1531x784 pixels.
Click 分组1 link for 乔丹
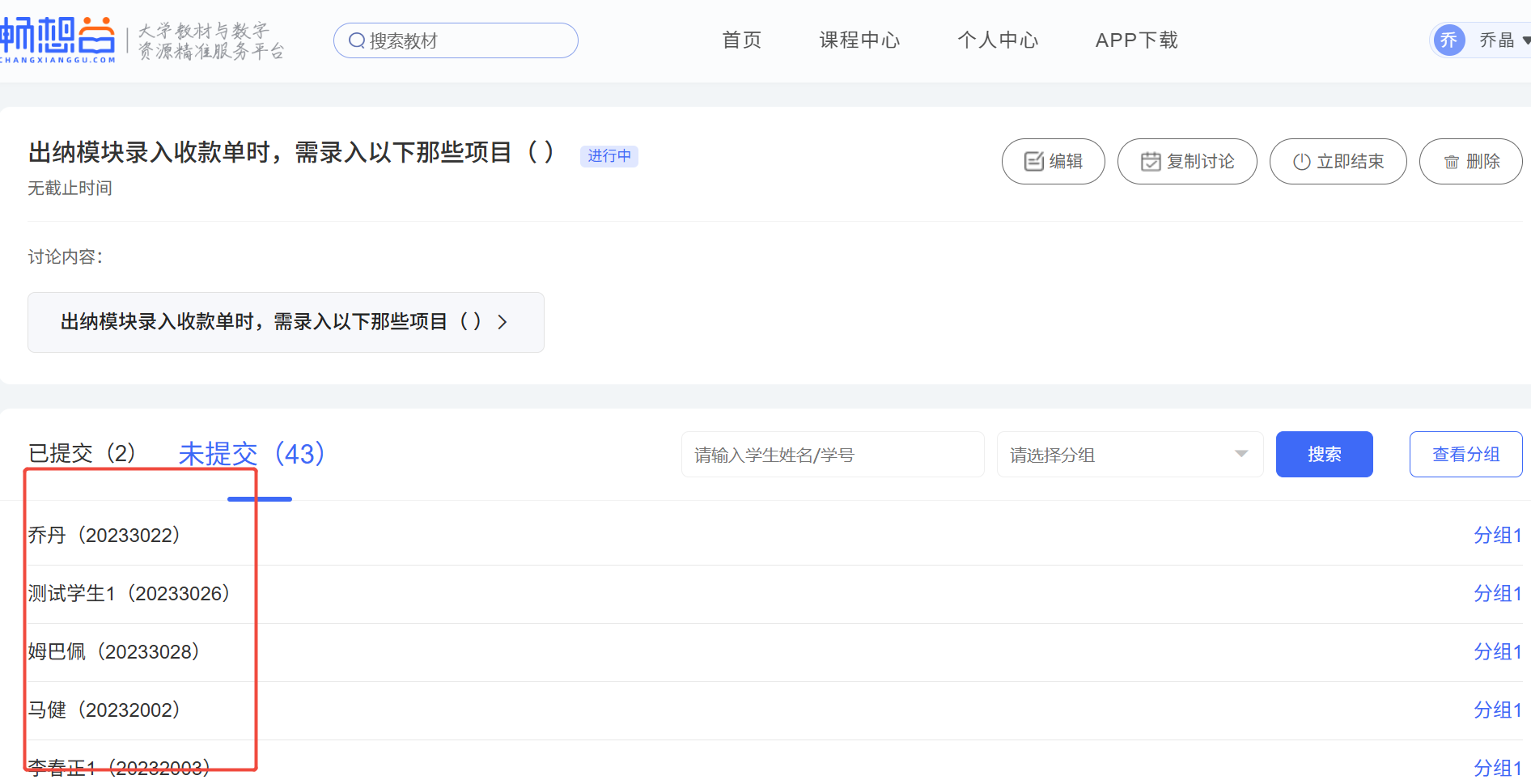click(1497, 536)
